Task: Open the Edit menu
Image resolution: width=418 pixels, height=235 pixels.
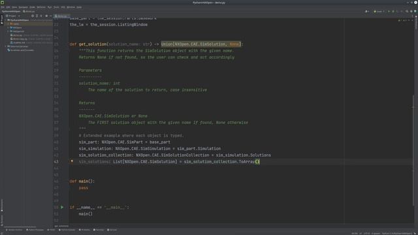Action: pyautogui.click(x=8, y=7)
